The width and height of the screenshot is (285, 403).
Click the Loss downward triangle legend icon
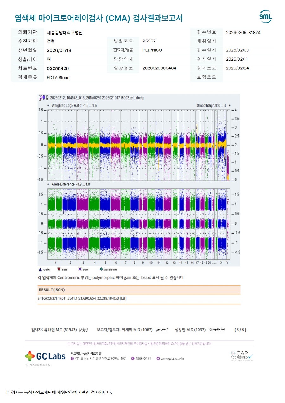pos(59,269)
